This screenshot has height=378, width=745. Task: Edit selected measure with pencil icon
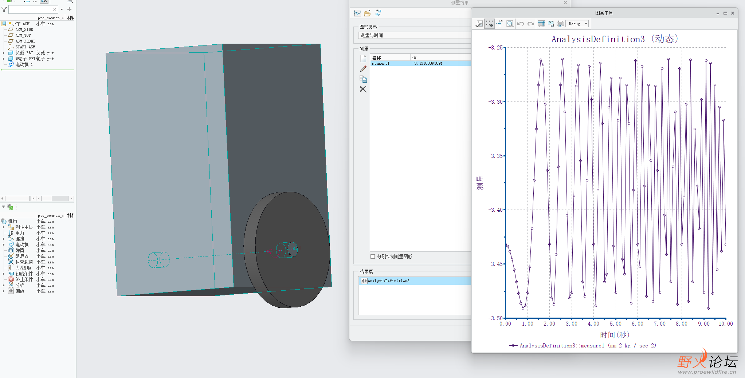point(363,69)
